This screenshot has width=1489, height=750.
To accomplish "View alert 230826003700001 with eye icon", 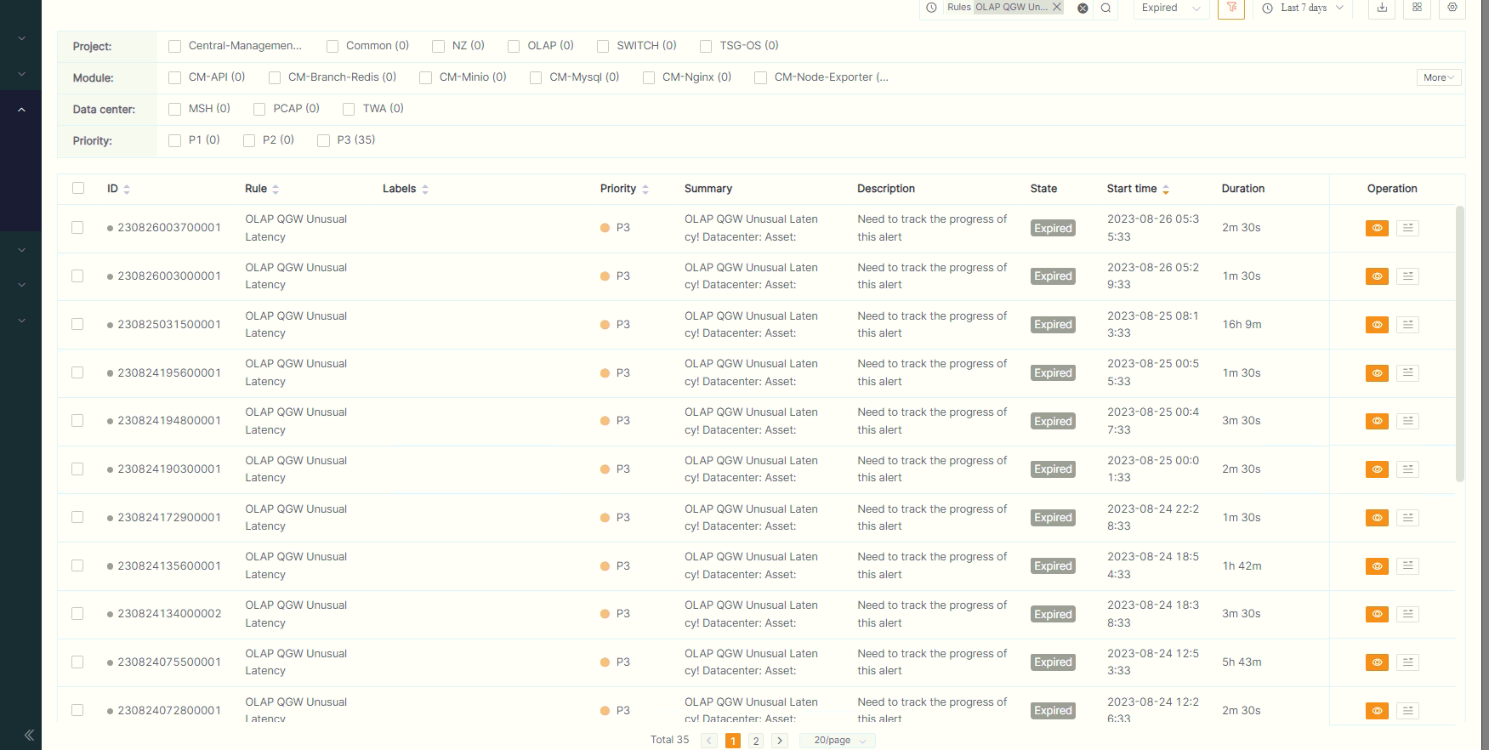I will 1377,228.
